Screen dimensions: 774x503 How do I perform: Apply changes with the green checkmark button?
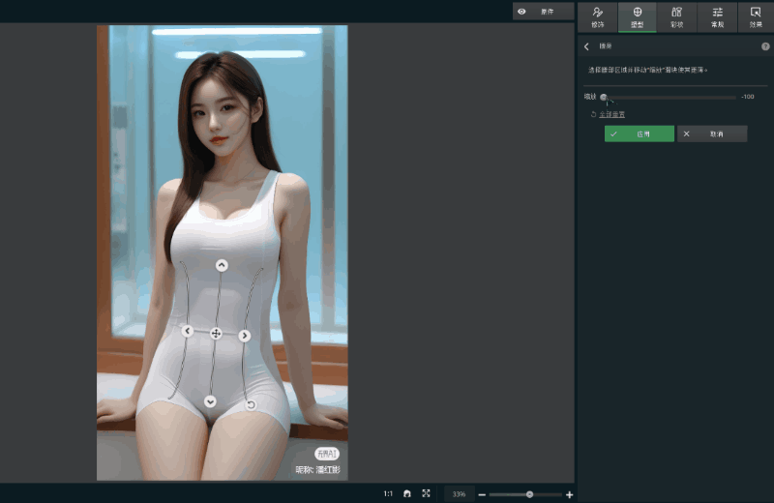pos(640,133)
